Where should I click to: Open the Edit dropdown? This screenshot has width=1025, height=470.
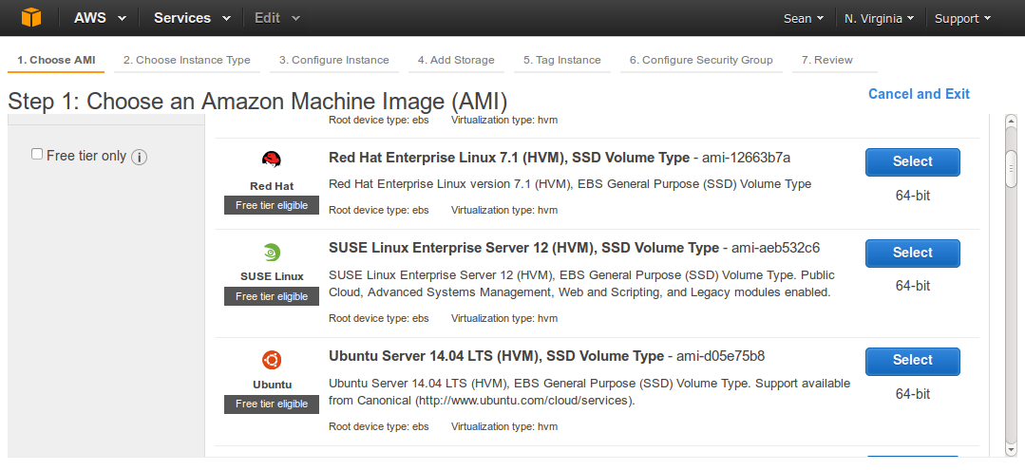click(277, 18)
